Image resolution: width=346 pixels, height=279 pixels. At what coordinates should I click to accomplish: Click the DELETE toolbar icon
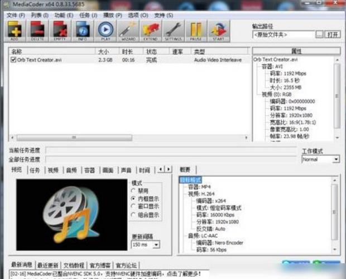[37, 31]
